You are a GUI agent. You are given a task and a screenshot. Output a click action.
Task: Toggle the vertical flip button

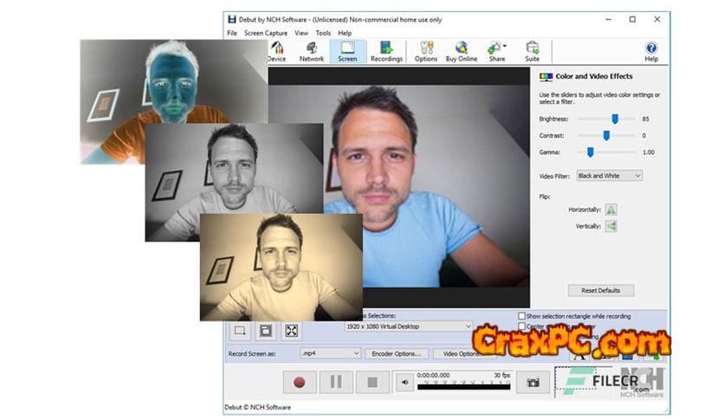pyautogui.click(x=611, y=226)
